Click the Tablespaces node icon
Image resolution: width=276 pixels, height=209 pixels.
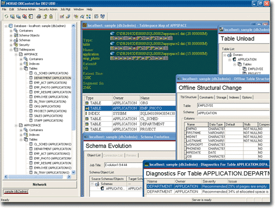point(16,49)
